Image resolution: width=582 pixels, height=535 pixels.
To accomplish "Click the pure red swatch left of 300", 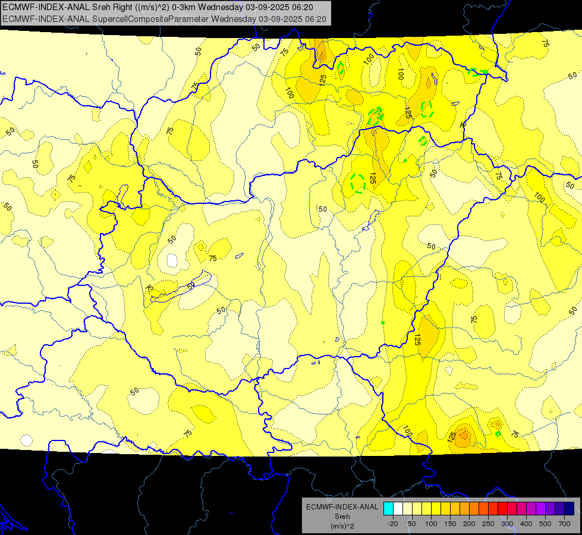I will (x=502, y=508).
